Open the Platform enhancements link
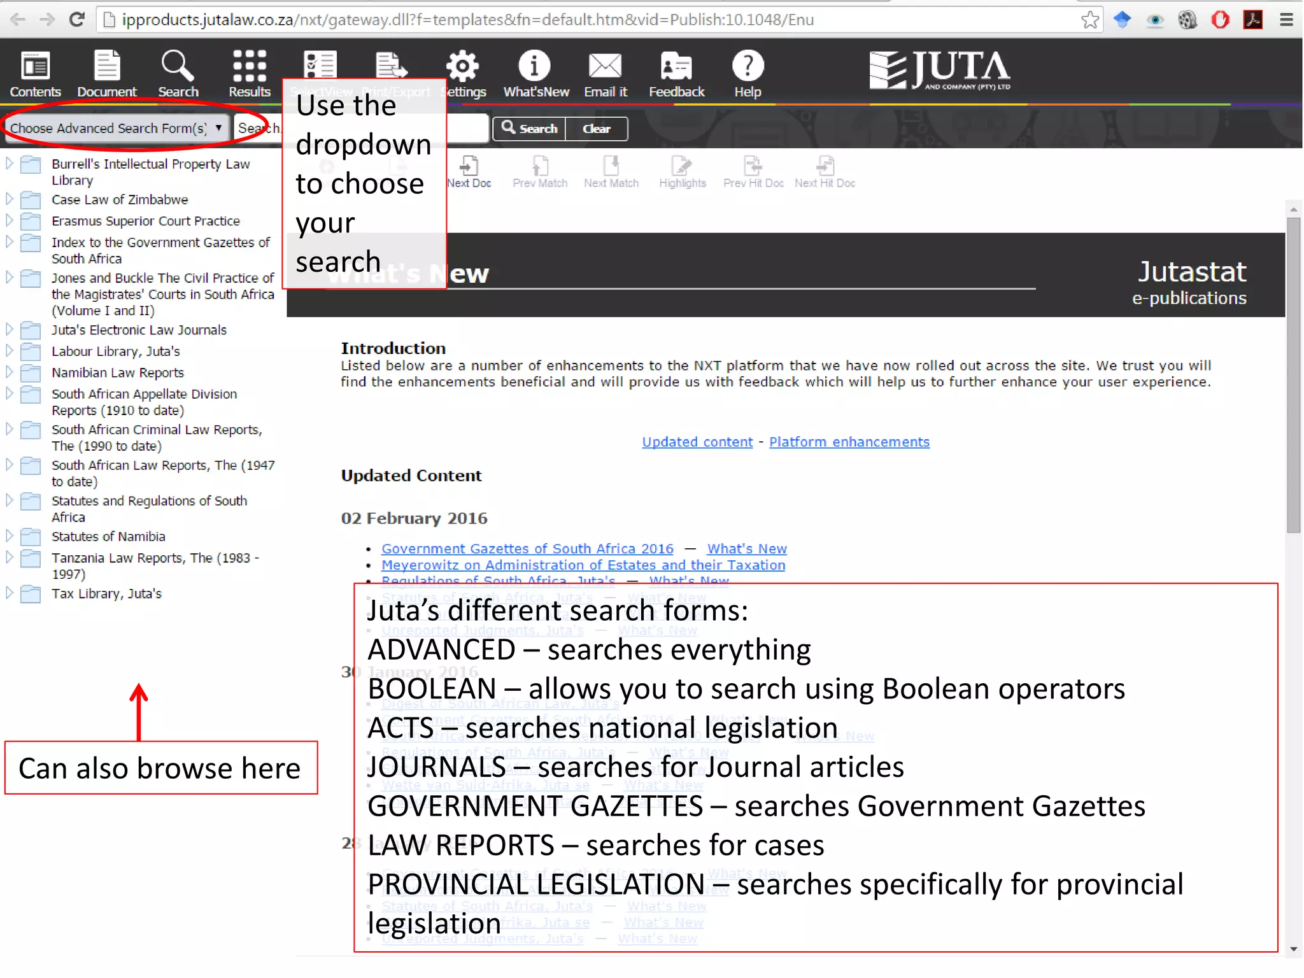1304x978 pixels. click(849, 442)
